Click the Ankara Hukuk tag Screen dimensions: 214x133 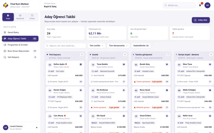(105, 97)
